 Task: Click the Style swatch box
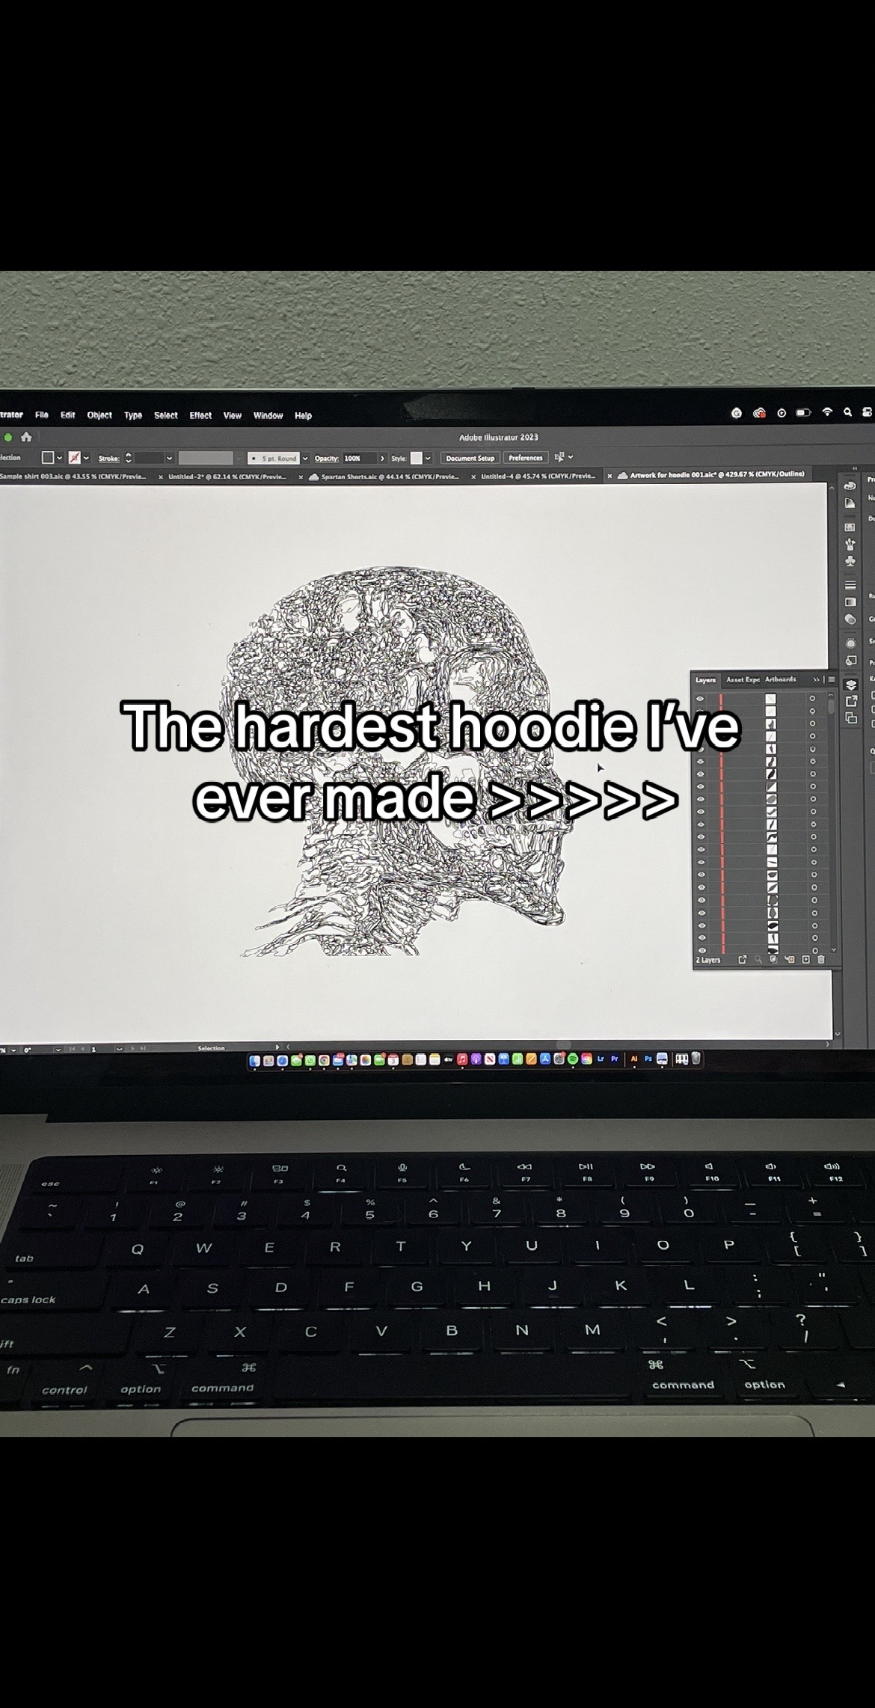tap(417, 458)
